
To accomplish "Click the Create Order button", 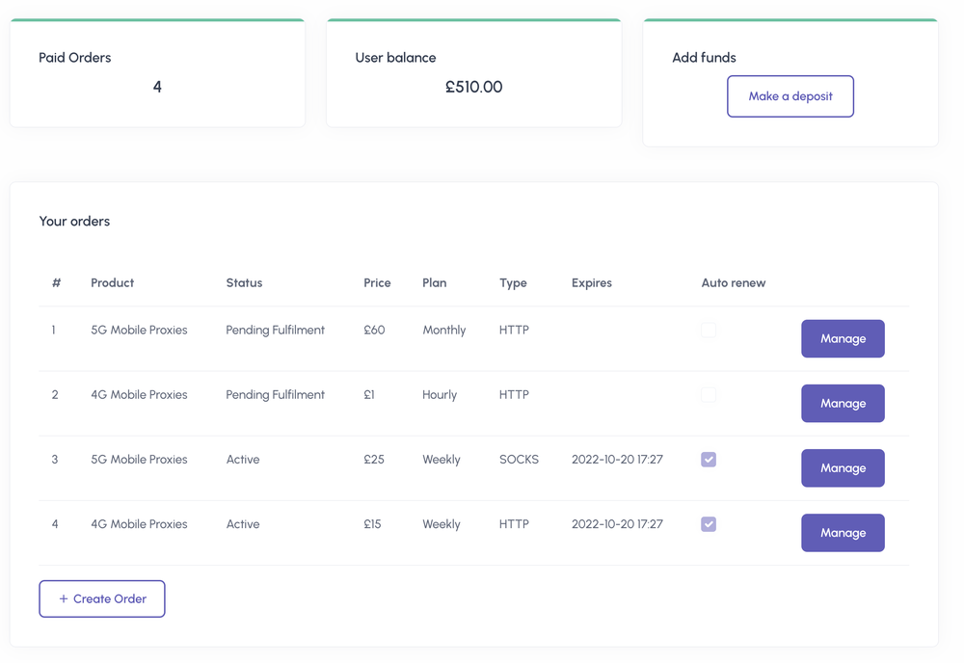I will (x=102, y=598).
